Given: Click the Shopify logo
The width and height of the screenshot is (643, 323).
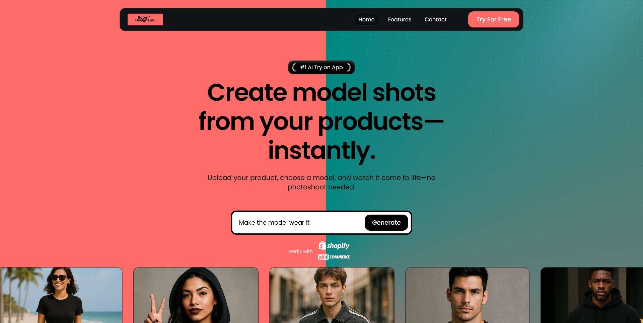Looking at the screenshot, I should 334,245.
